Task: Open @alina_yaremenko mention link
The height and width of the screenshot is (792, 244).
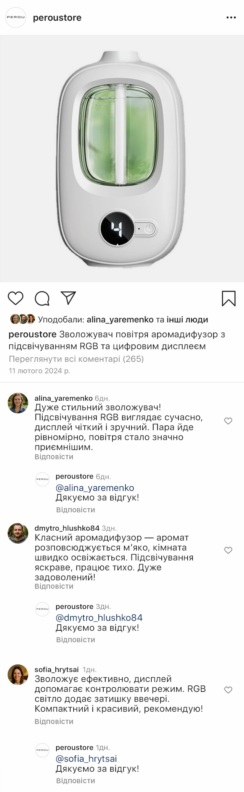Action: pyautogui.click(x=95, y=488)
